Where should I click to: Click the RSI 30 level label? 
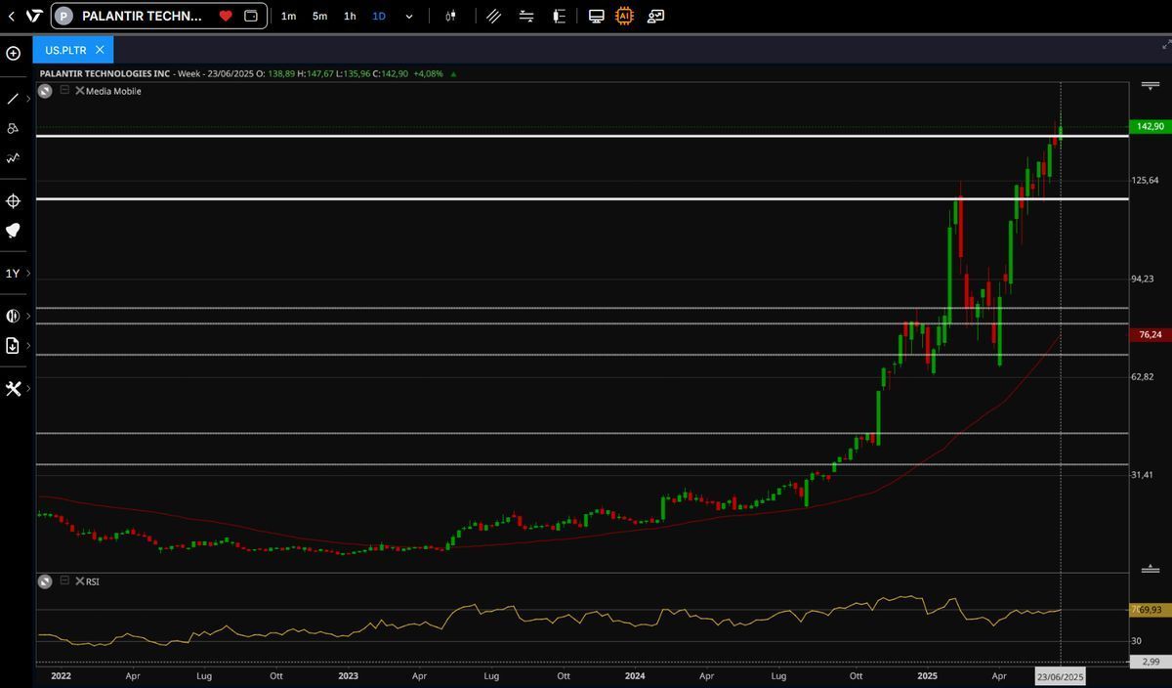pos(1137,641)
